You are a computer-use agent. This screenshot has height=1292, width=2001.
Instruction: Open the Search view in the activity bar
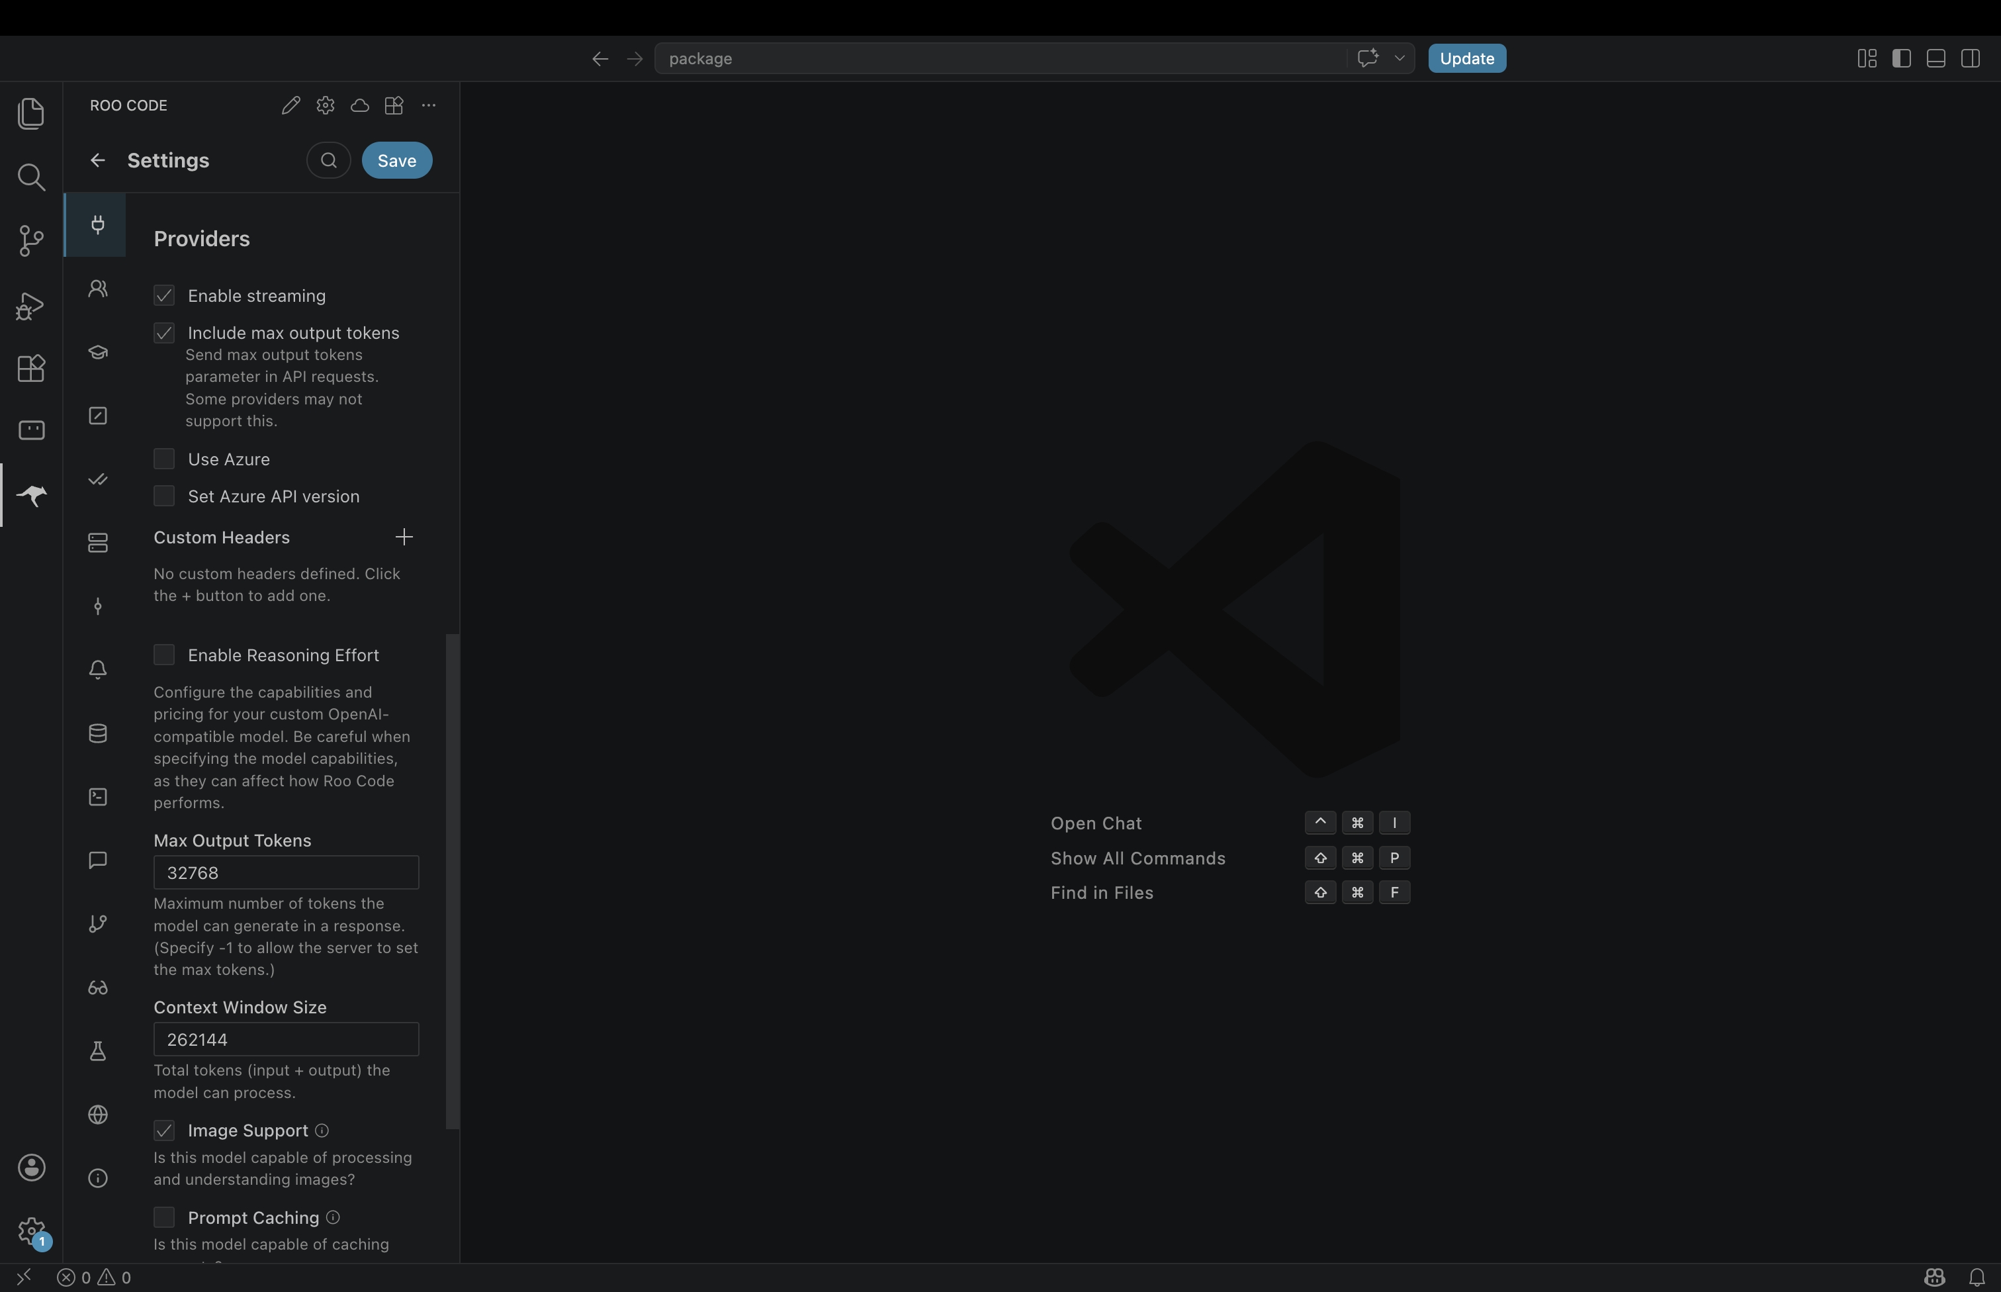tap(31, 177)
